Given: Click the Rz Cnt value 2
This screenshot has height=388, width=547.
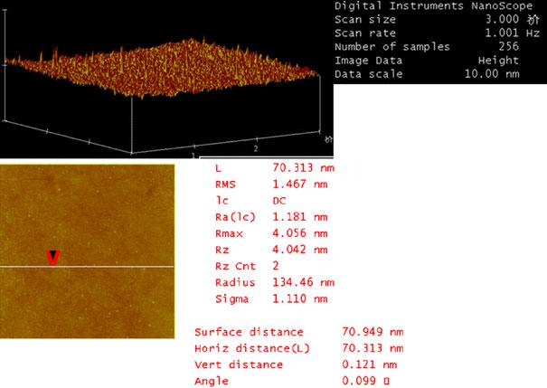Looking at the screenshot, I should click(276, 265).
